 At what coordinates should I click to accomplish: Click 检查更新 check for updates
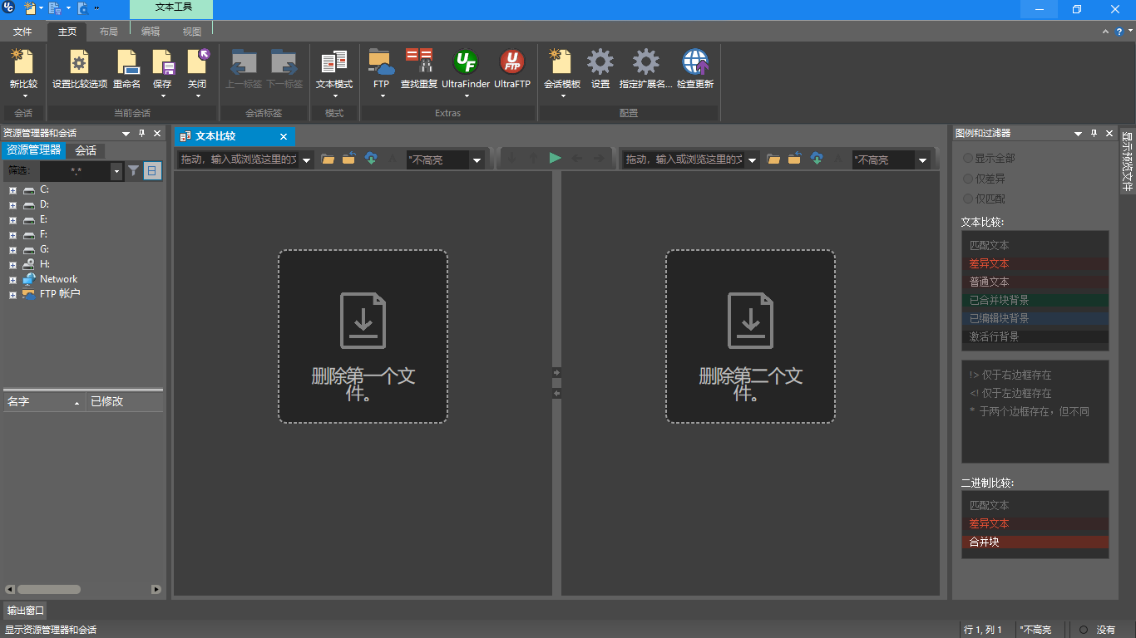[695, 68]
